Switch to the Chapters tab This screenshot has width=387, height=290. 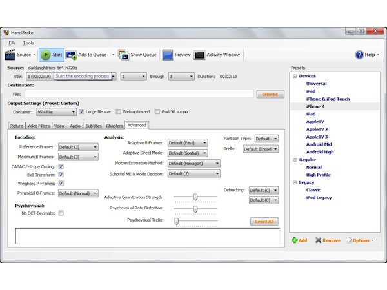tap(115, 126)
